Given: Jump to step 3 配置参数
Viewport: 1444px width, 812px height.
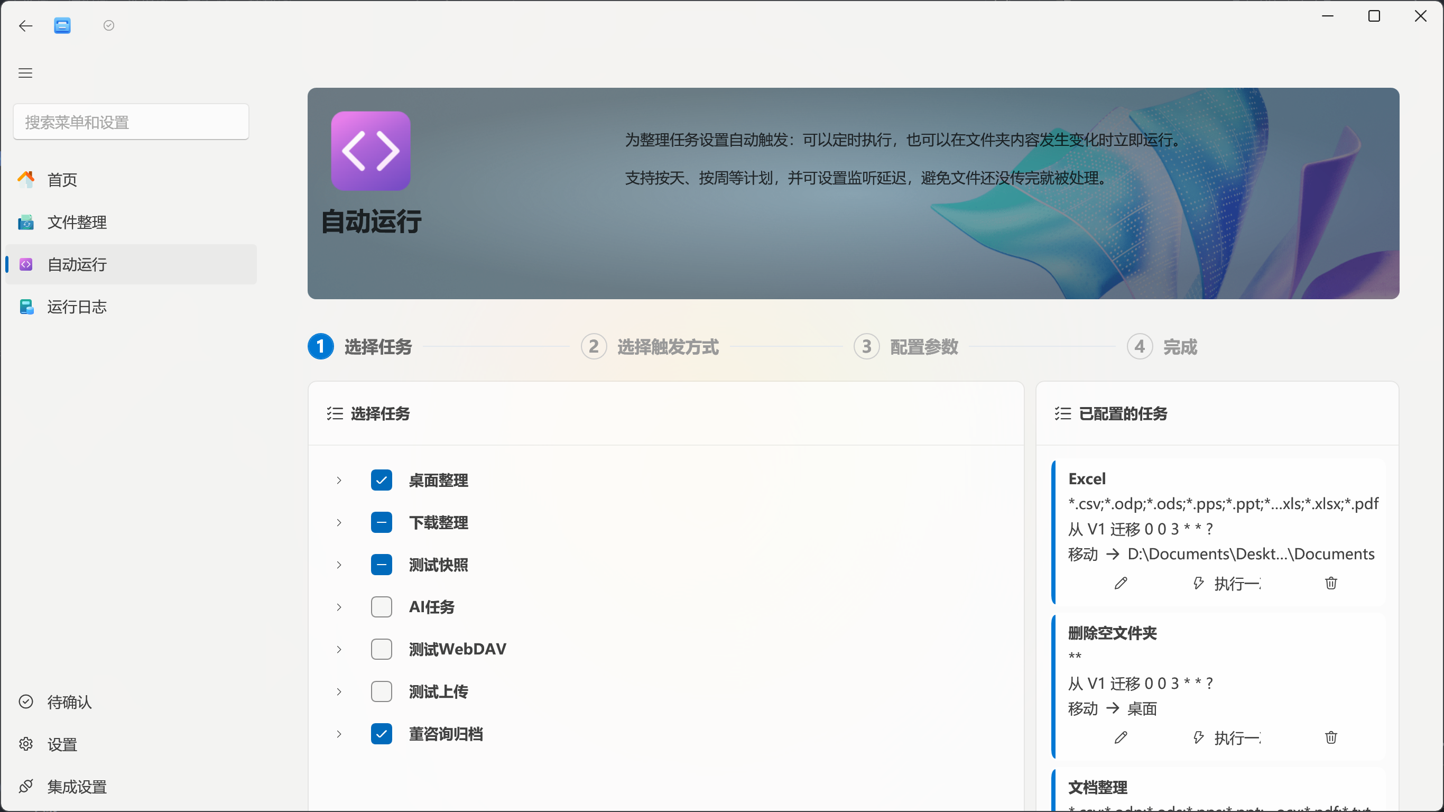Looking at the screenshot, I should point(906,347).
